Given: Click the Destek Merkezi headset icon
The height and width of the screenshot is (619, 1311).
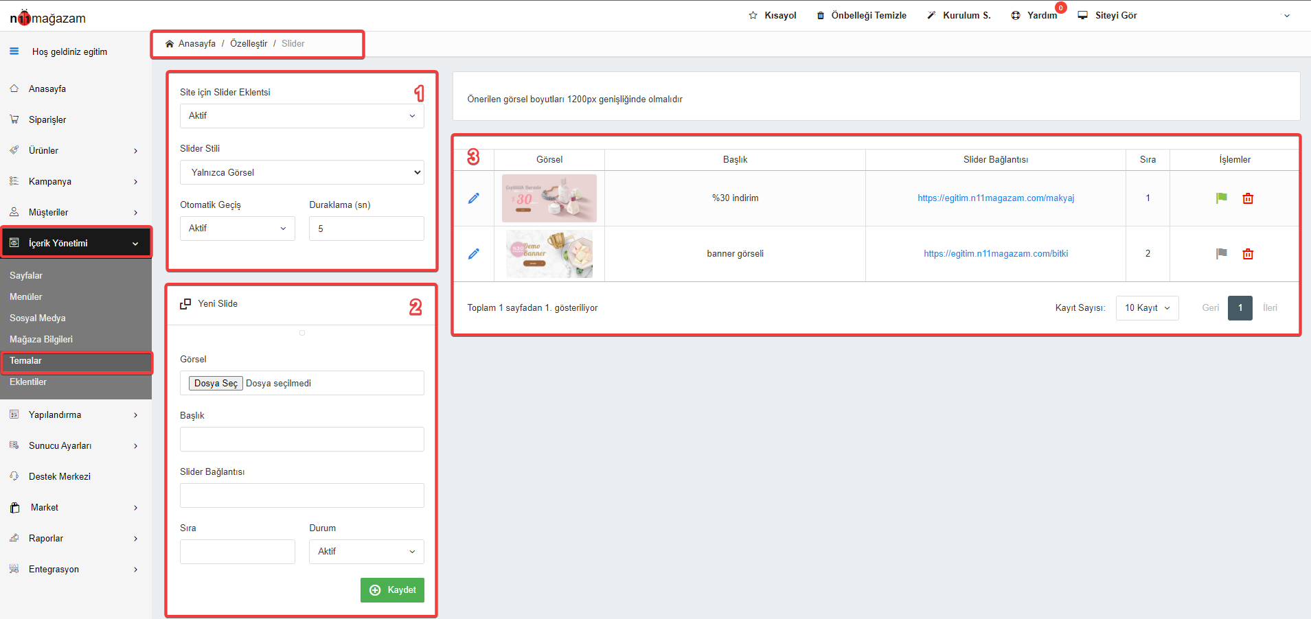Looking at the screenshot, I should [x=14, y=476].
